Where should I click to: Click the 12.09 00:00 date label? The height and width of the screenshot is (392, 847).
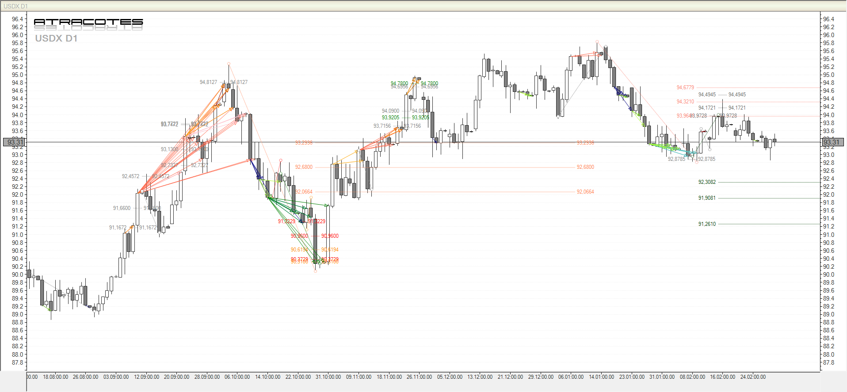(x=146, y=377)
